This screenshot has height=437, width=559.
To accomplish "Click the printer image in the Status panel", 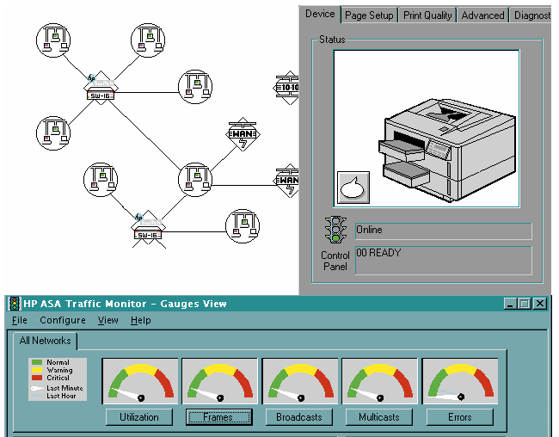I will [x=447, y=150].
